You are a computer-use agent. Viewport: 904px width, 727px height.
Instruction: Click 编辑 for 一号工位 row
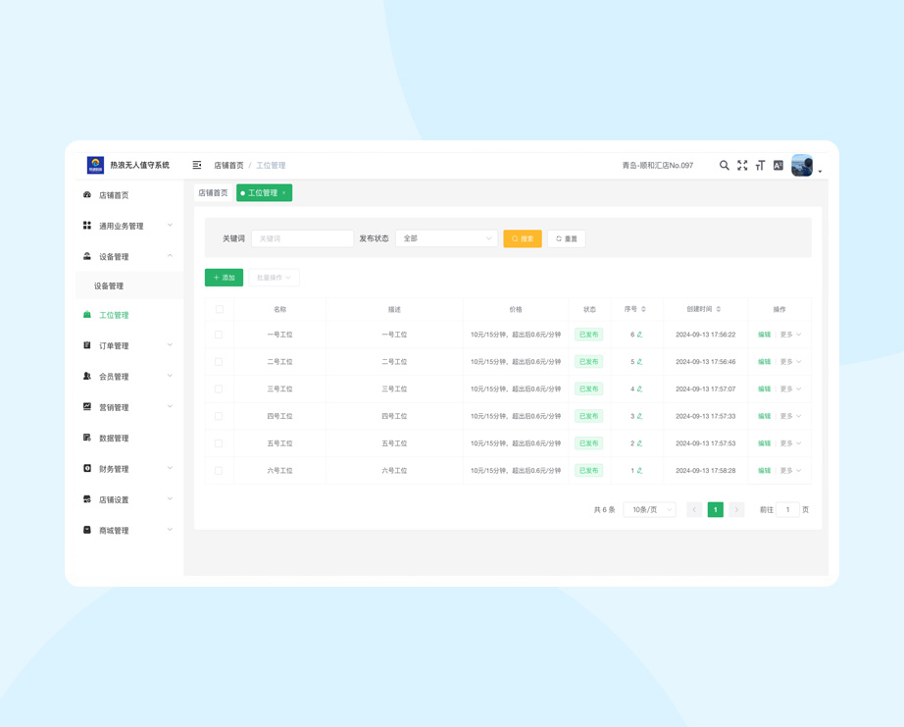coord(765,335)
